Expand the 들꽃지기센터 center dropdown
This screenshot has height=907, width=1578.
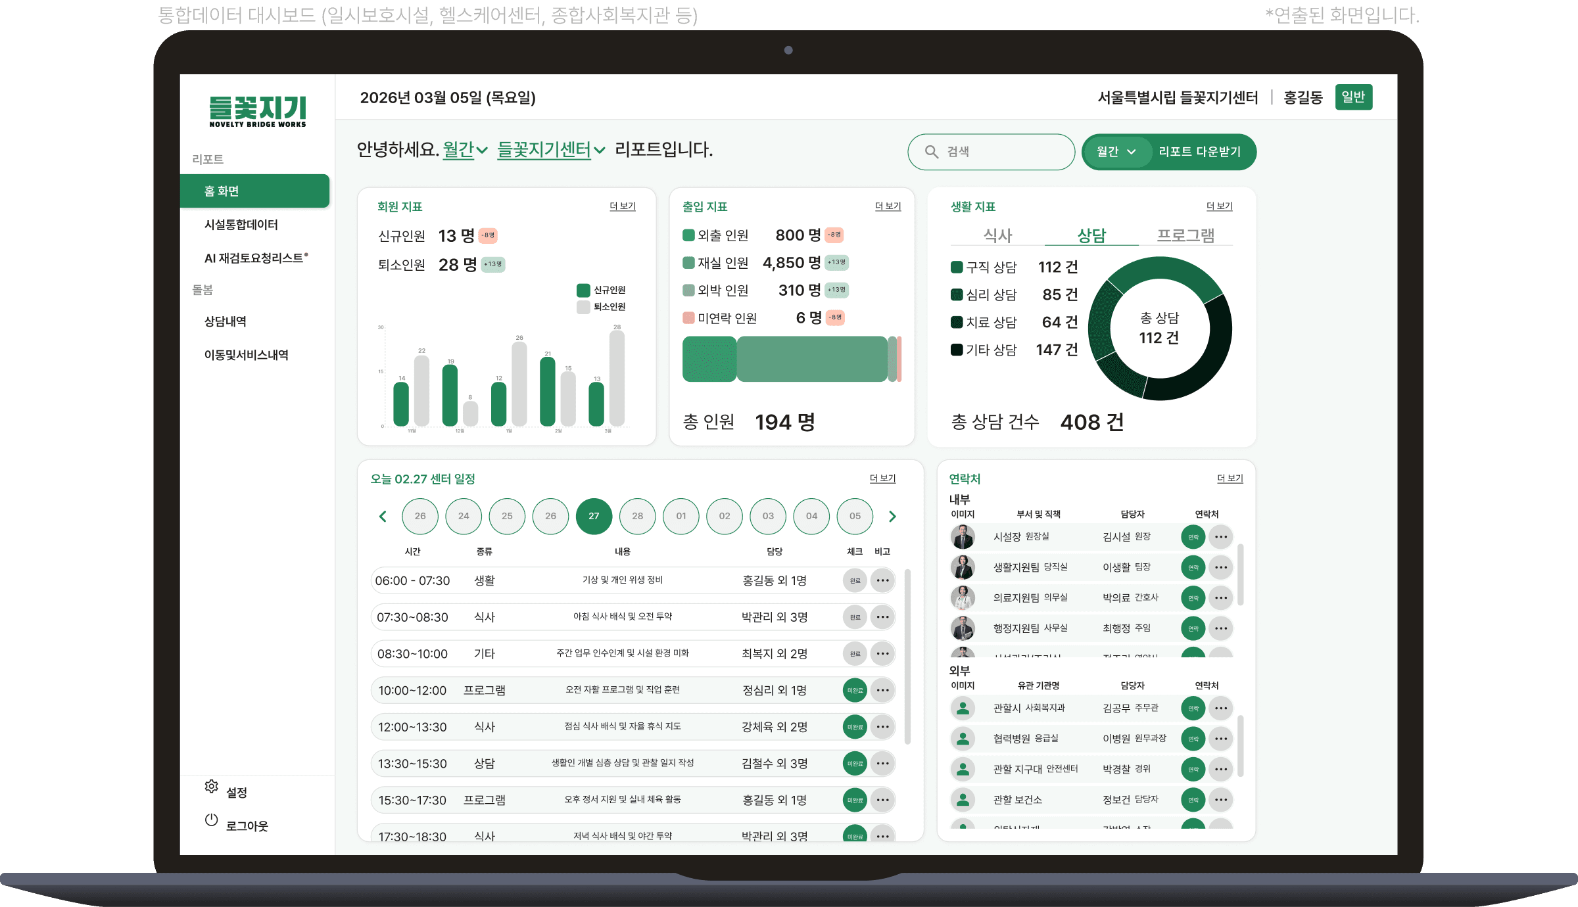point(550,150)
